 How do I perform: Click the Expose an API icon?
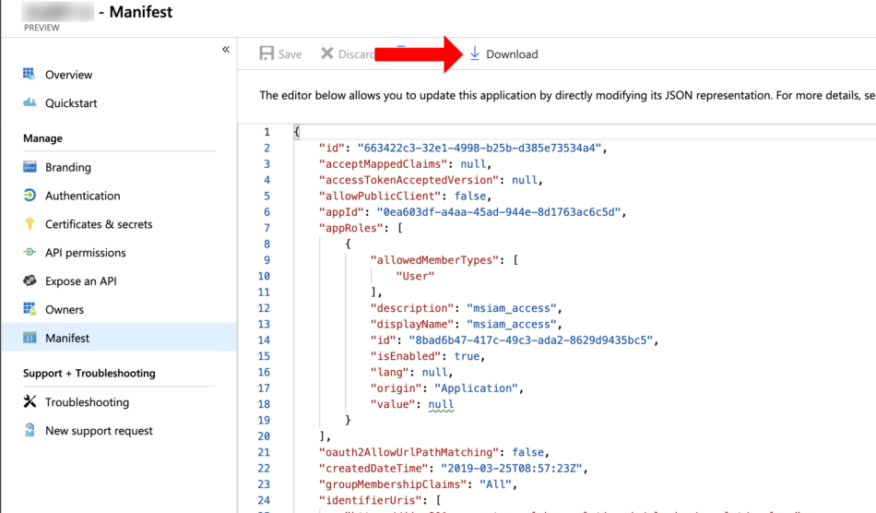pyautogui.click(x=30, y=280)
